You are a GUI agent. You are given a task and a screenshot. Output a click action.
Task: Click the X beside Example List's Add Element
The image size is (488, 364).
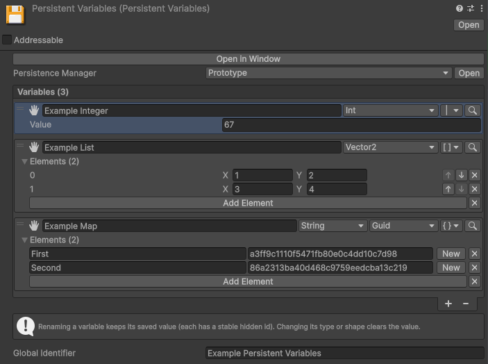pyautogui.click(x=474, y=203)
